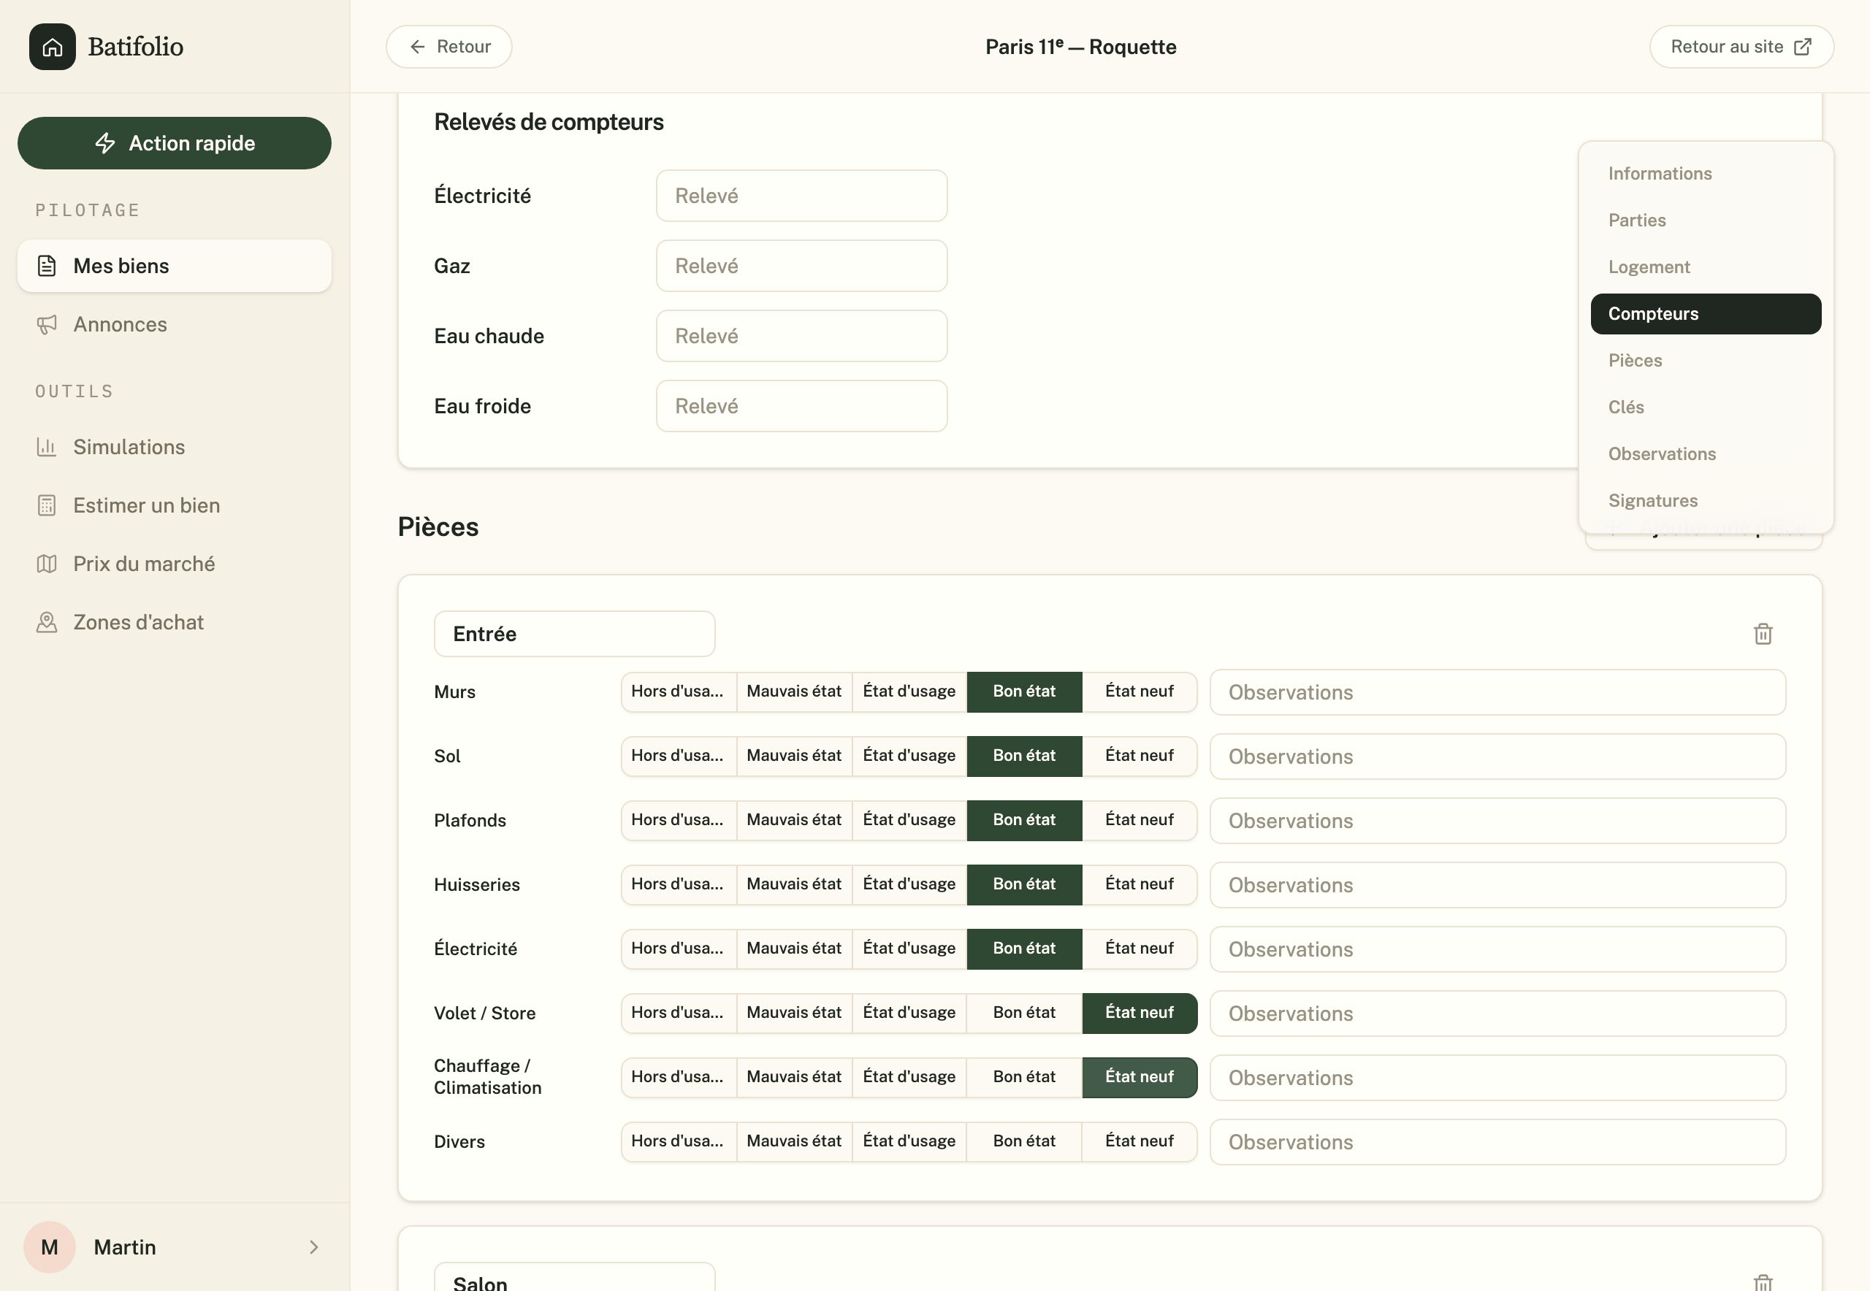Image resolution: width=1870 pixels, height=1291 pixels.
Task: Set Divers condition to État neuf
Action: (1140, 1141)
